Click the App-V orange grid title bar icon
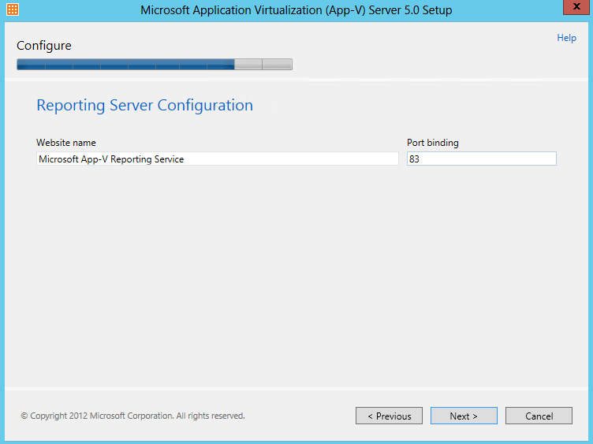This screenshot has width=593, height=444. 13,9
